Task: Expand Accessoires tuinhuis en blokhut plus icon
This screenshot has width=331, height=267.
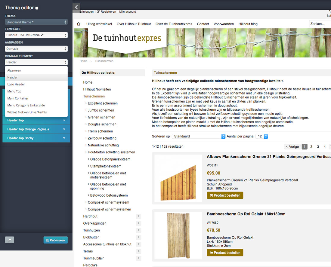Action: (138, 244)
